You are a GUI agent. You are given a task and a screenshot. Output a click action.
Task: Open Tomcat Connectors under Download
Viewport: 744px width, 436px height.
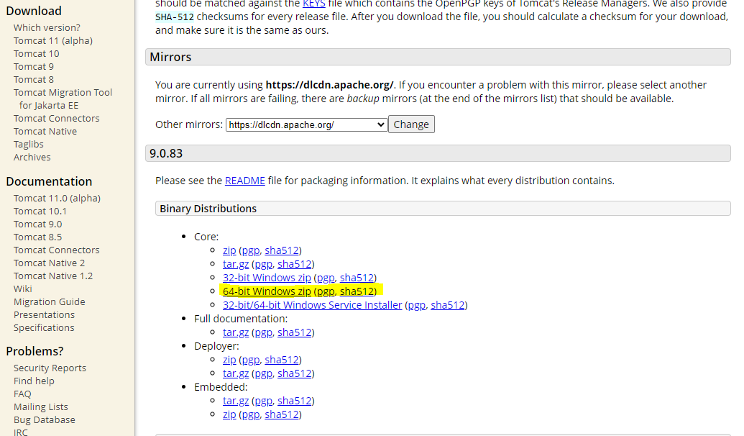(57, 118)
